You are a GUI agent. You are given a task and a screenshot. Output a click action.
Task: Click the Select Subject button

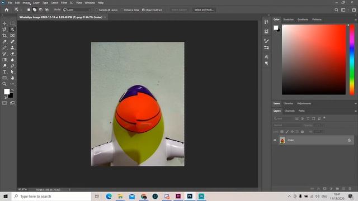pyautogui.click(x=179, y=10)
